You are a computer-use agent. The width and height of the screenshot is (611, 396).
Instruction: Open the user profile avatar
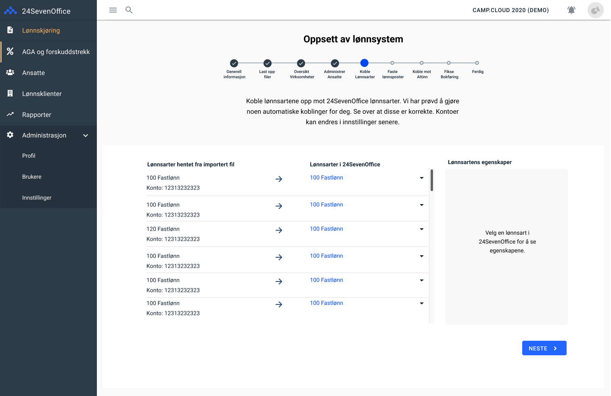coord(595,10)
